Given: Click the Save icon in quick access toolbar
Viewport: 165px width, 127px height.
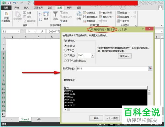Looking at the screenshot, I should click(x=9, y=3).
